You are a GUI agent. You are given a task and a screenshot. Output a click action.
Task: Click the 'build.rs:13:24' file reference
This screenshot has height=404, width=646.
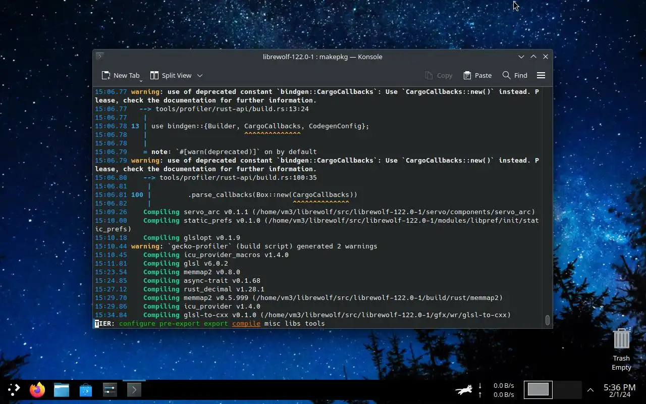point(232,109)
